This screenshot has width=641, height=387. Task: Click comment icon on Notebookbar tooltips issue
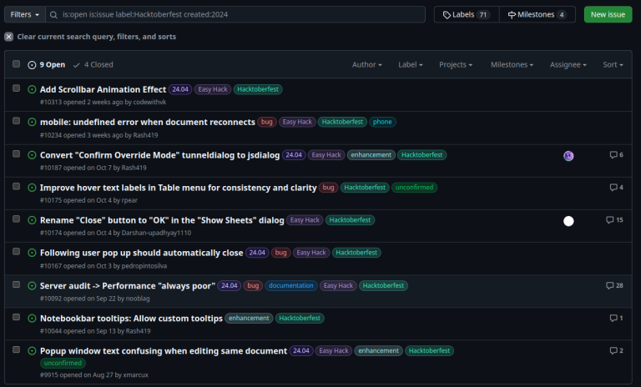(613, 318)
